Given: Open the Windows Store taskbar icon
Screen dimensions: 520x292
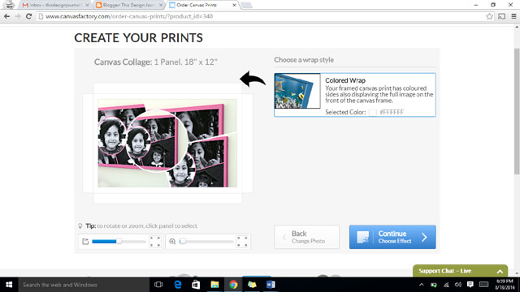Looking at the screenshot, I should tap(196, 285).
